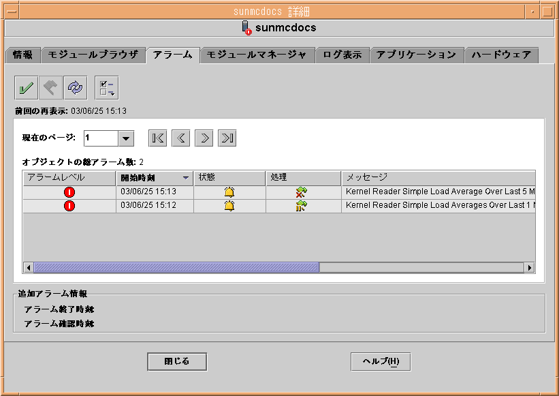Open the モジュールマネージャ tab
This screenshot has width=559, height=396.
tap(257, 55)
